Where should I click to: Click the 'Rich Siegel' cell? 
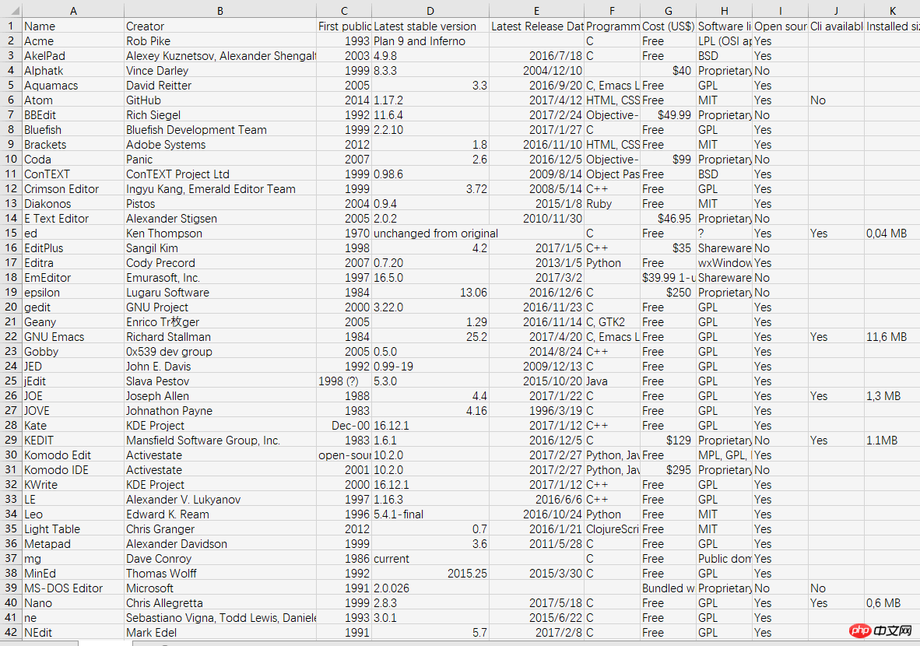[220, 115]
